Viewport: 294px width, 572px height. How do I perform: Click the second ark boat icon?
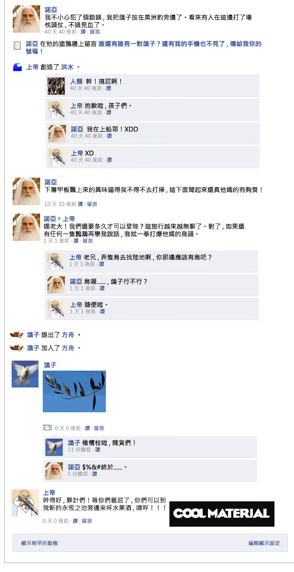point(17,347)
